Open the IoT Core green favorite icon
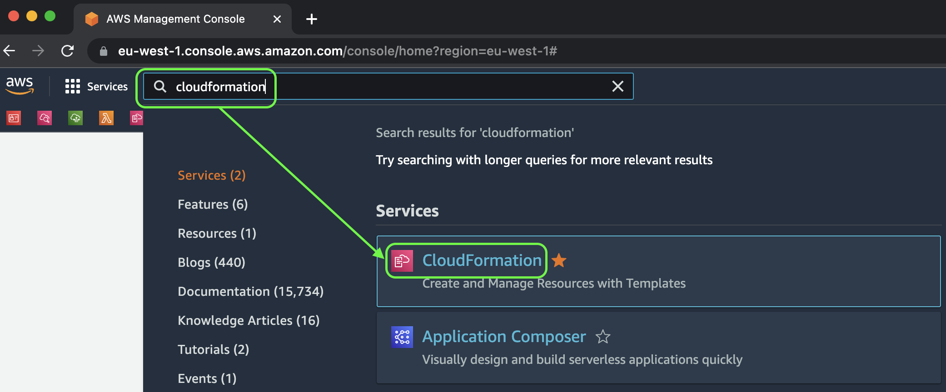Viewport: 946px width, 392px height. tap(75, 118)
